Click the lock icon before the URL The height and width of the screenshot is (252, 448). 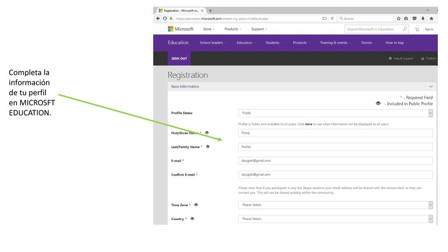pyautogui.click(x=171, y=18)
